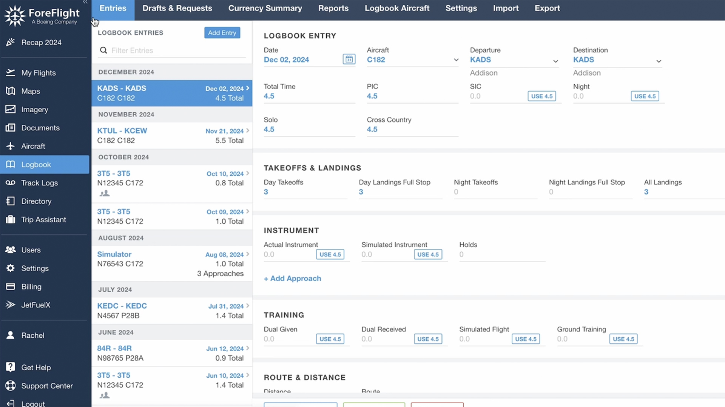Click the Add Entry button
This screenshot has width=725, height=407.
[222, 33]
